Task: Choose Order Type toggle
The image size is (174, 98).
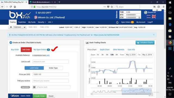Action: 53,68
